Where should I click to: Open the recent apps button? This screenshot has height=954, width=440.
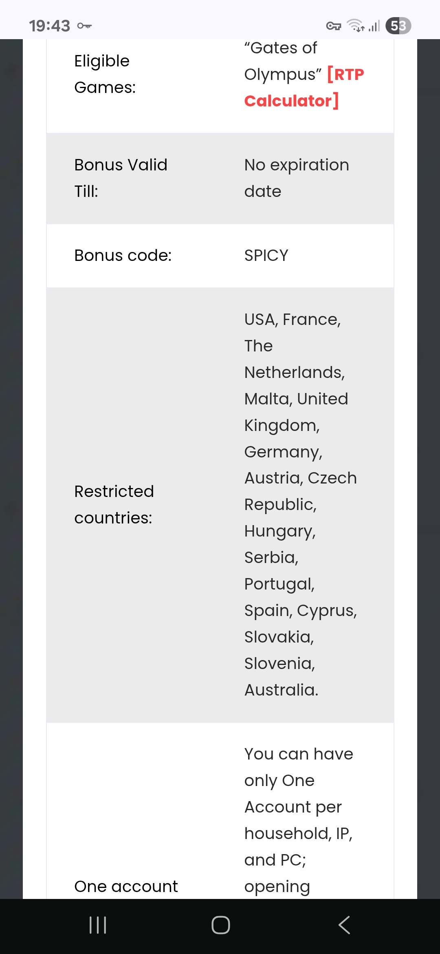[98, 925]
